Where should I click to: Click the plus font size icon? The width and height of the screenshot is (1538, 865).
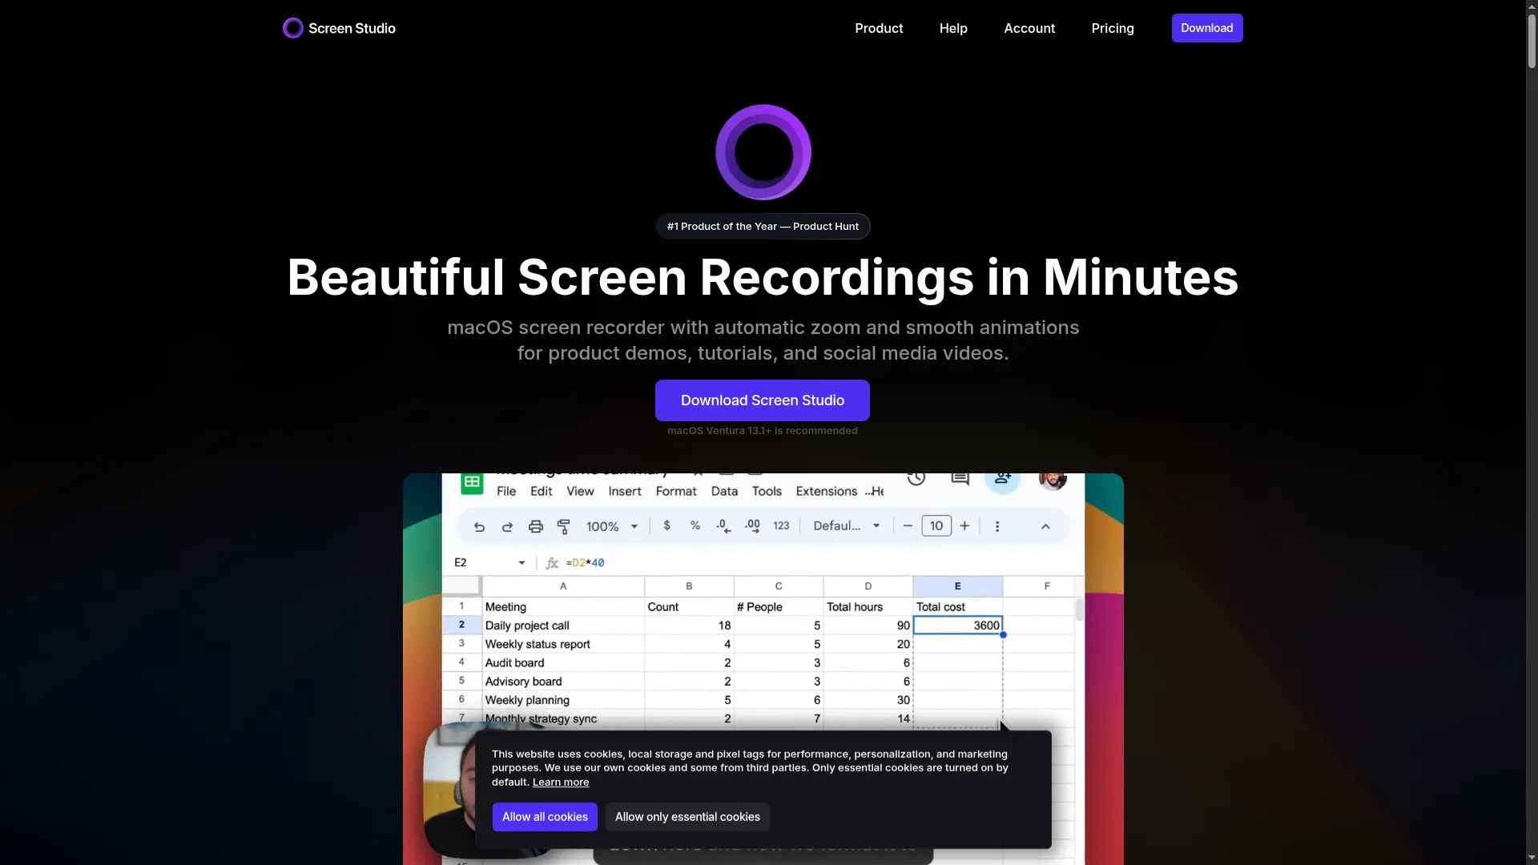click(x=964, y=525)
